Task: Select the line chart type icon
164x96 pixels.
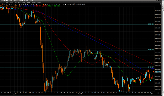Action: (x=7, y=4)
